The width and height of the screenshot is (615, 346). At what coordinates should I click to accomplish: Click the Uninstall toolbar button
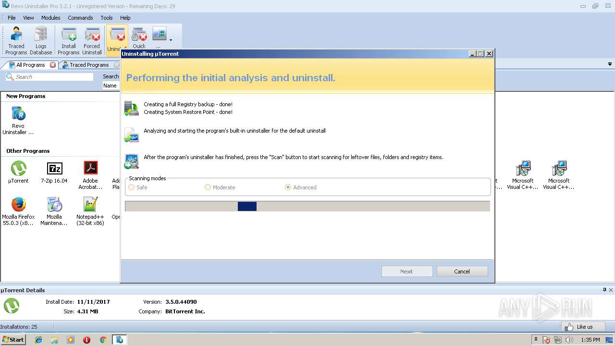click(x=117, y=41)
